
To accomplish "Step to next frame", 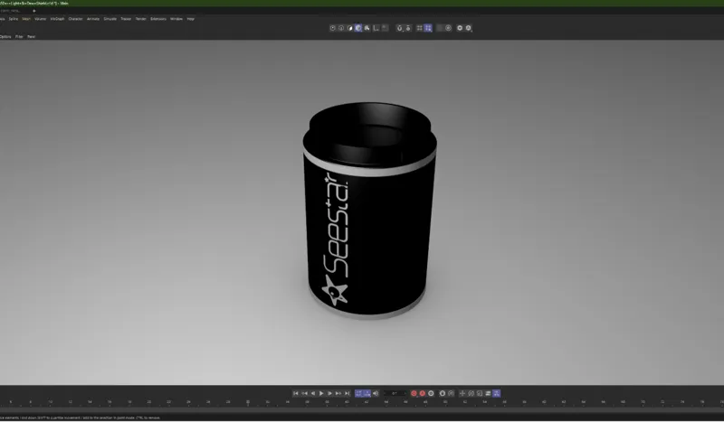I will click(x=329, y=393).
